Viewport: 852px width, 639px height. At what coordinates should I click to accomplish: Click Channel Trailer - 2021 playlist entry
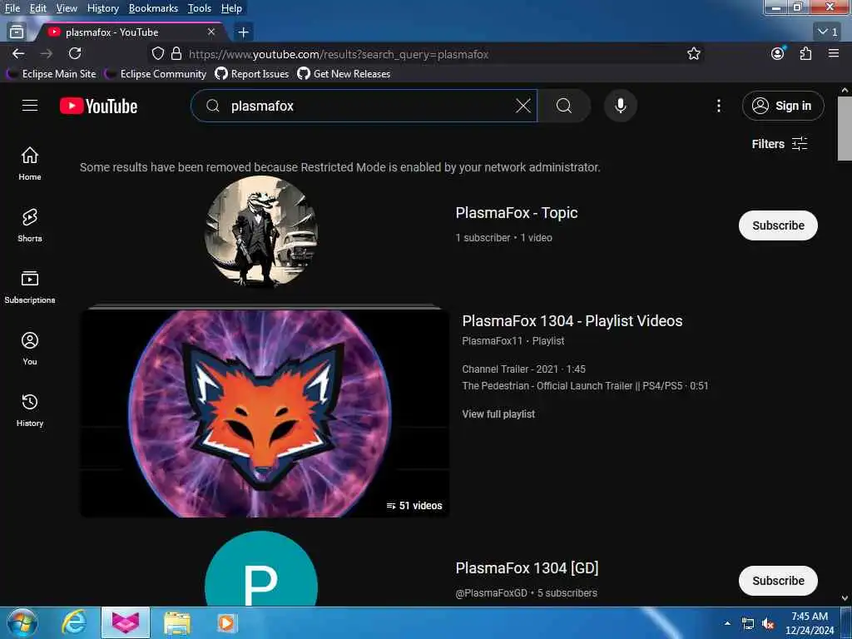[523, 369]
